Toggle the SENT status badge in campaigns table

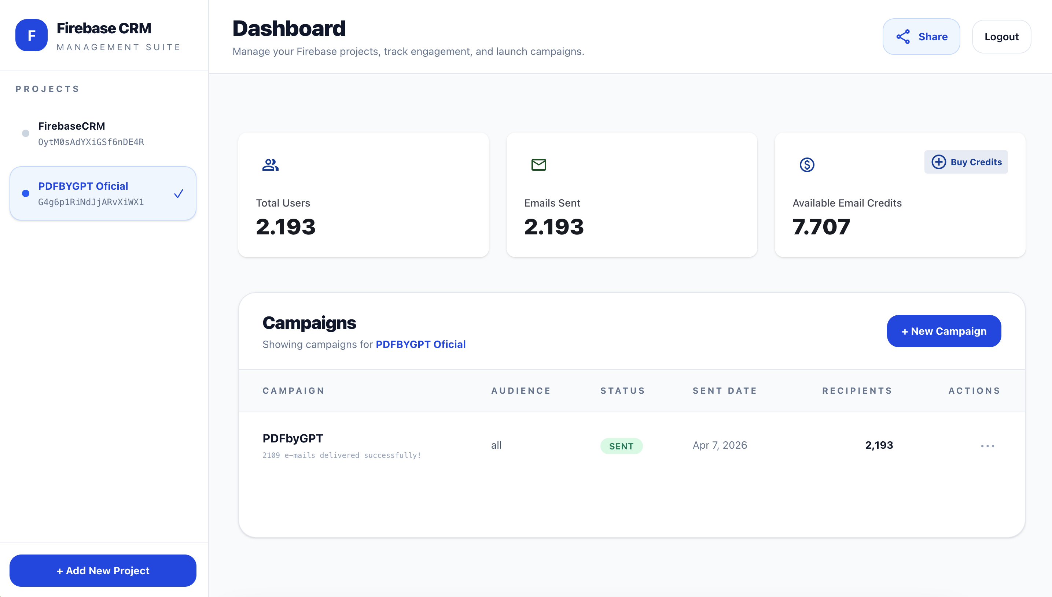pyautogui.click(x=622, y=446)
